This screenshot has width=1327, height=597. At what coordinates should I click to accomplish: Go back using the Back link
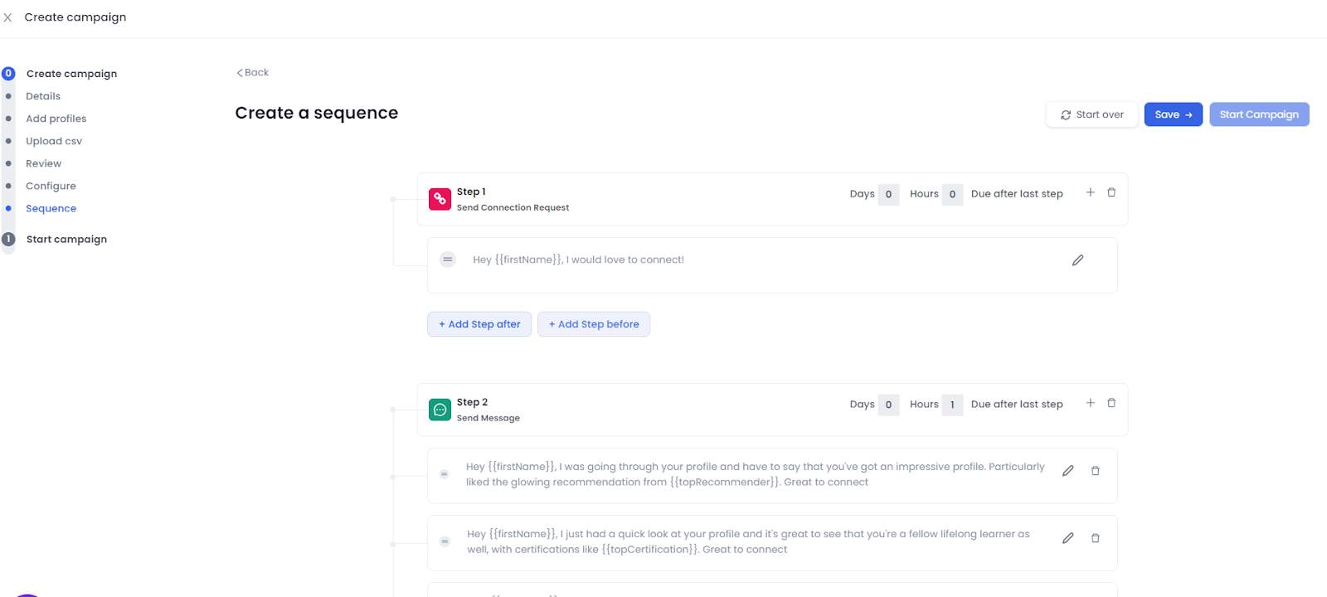tap(252, 73)
